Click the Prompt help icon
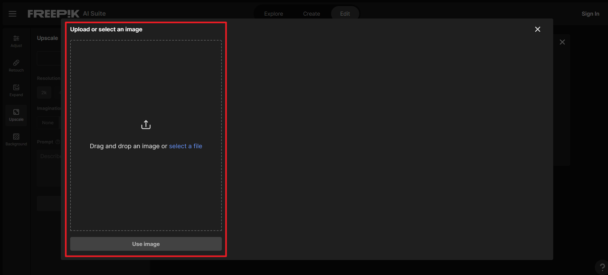 pos(58,142)
